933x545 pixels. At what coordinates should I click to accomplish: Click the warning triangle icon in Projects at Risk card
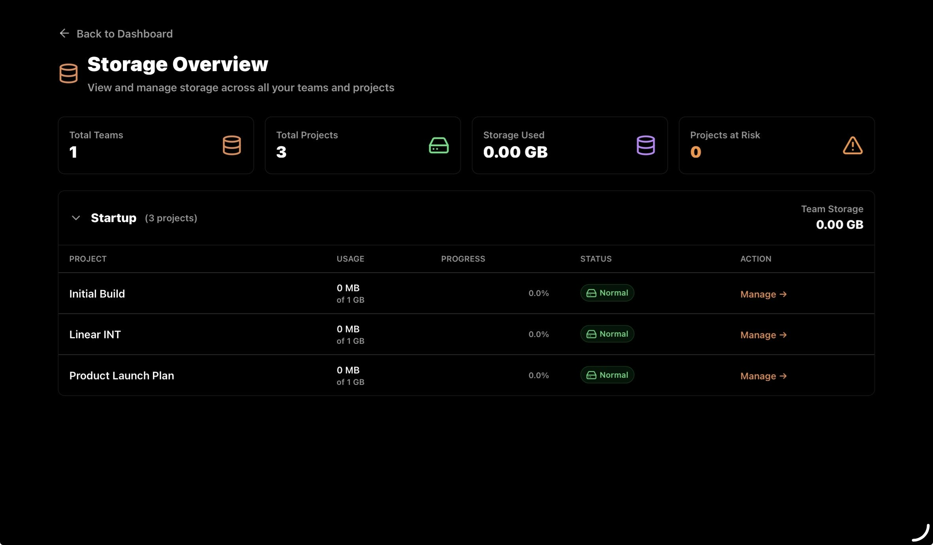click(x=852, y=145)
